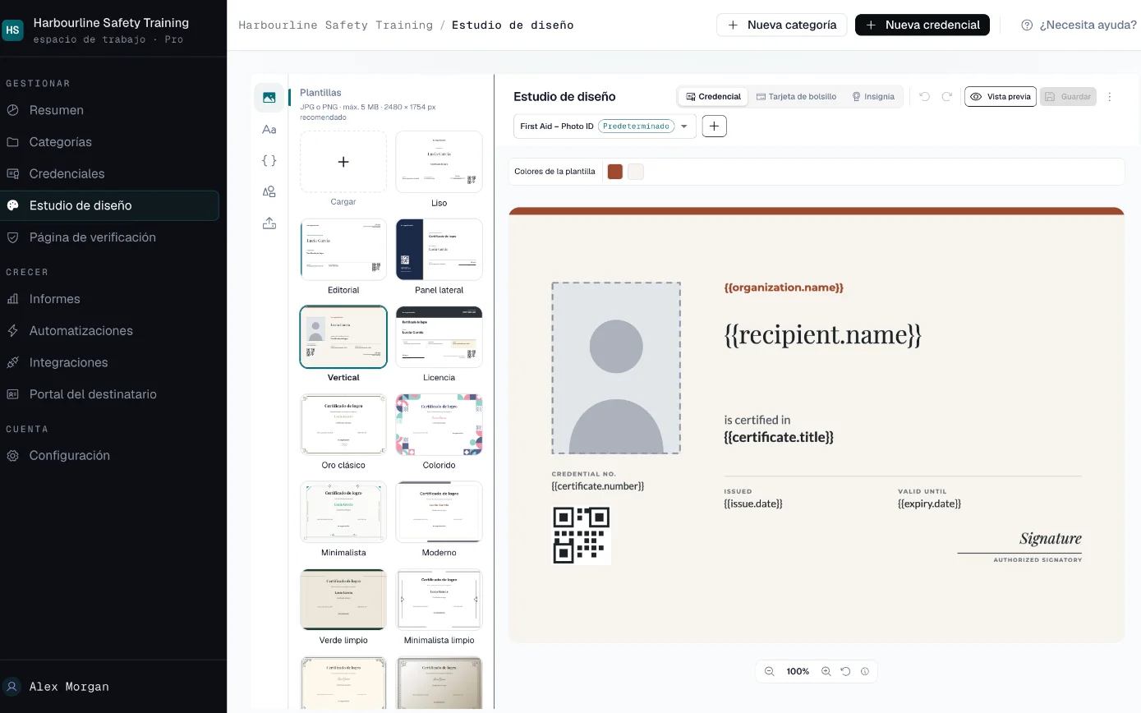Open the Plantillas image panel icon
This screenshot has height=713, width=1141.
[269, 97]
